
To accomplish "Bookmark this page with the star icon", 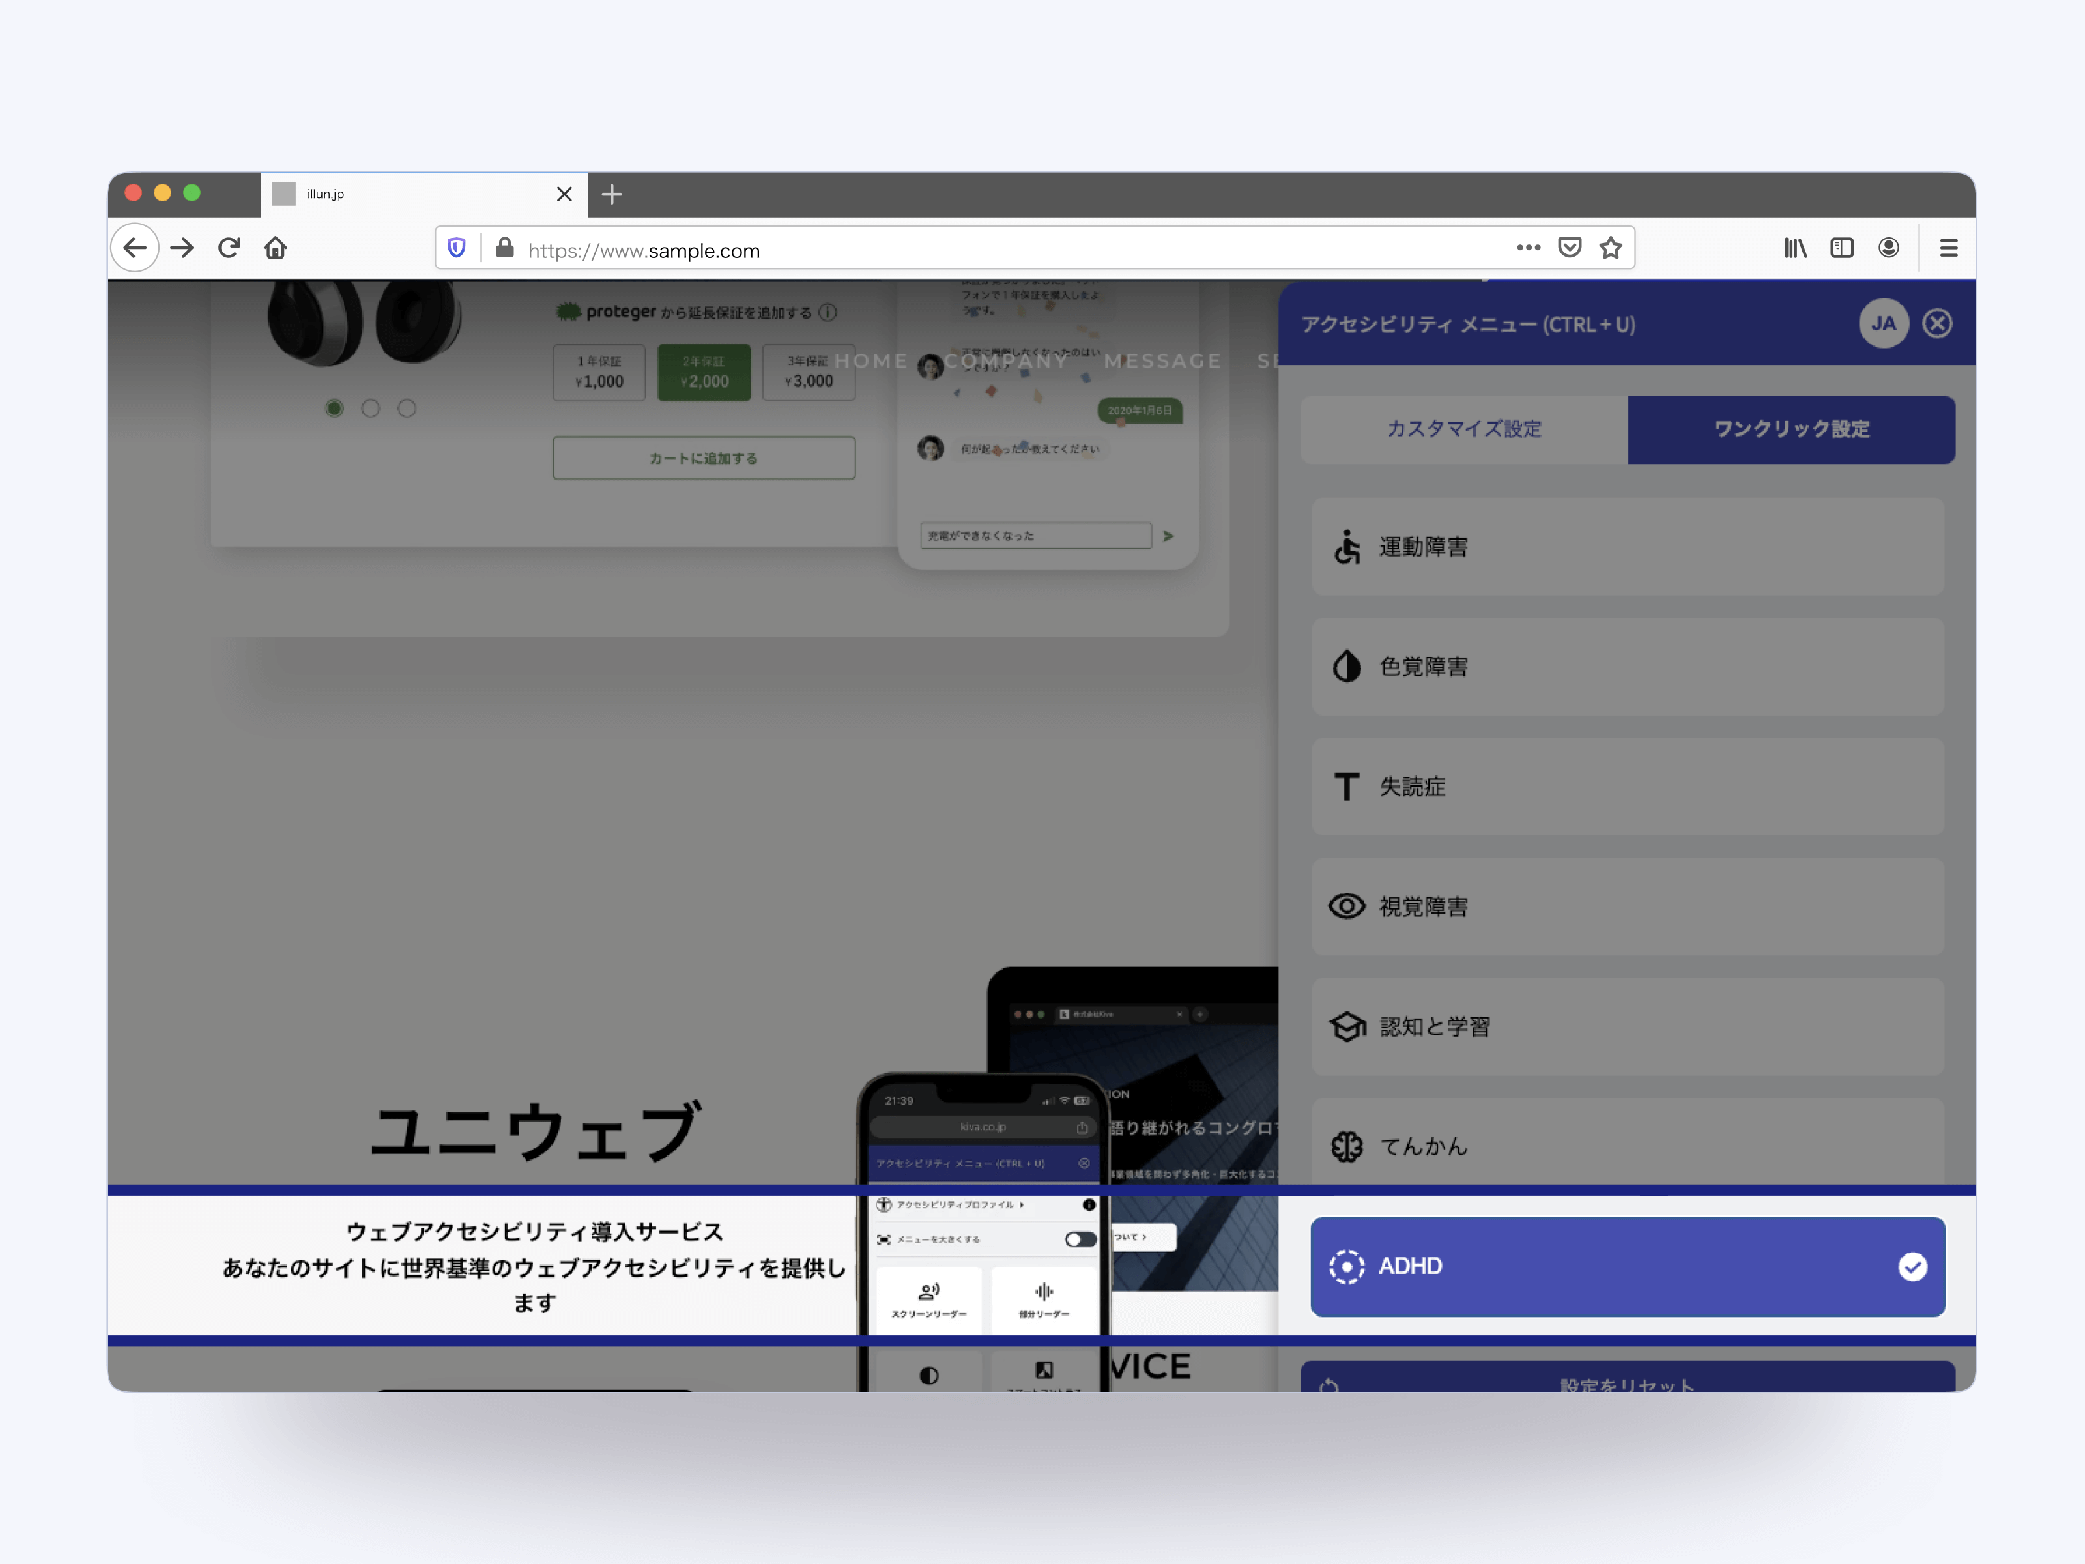I will coord(1611,248).
